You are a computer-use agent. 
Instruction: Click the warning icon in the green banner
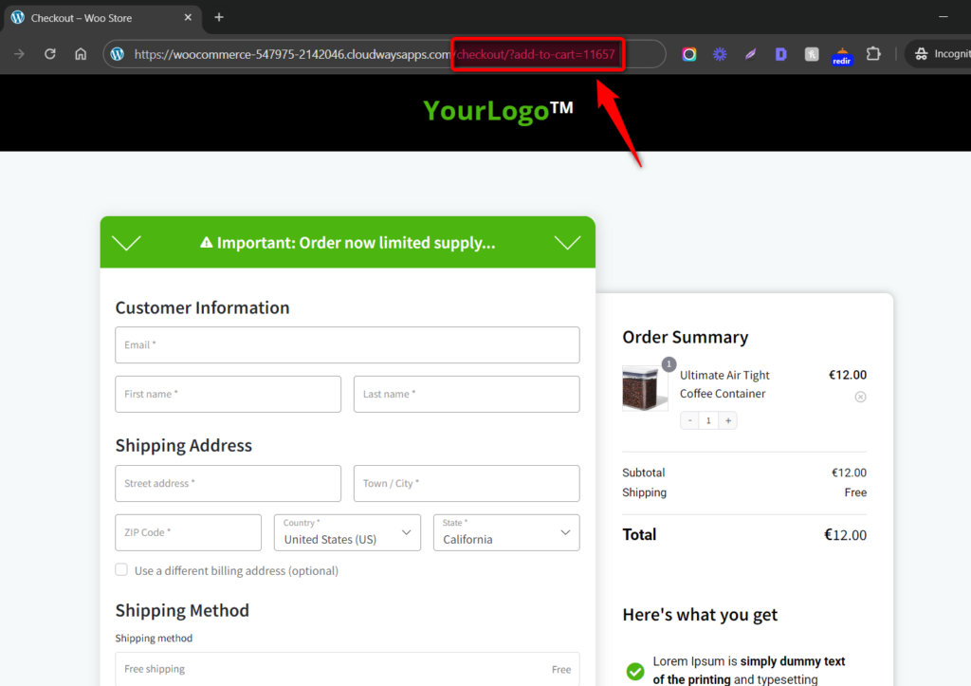tap(206, 242)
